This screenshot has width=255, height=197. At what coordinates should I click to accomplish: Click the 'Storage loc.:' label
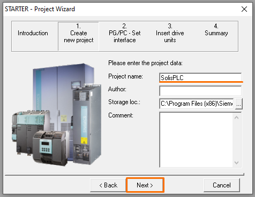click(x=124, y=102)
